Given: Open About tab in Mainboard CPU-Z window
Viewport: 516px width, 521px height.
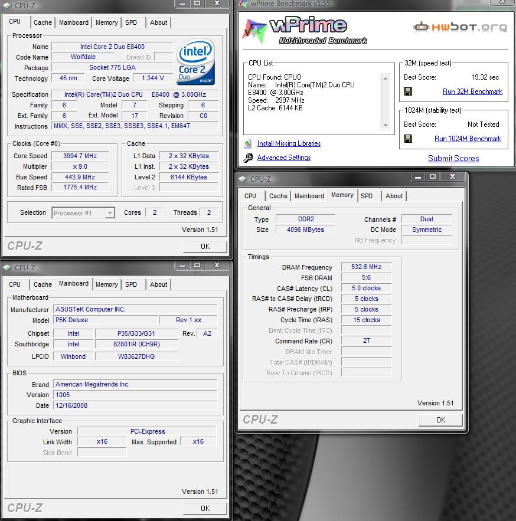Looking at the screenshot, I should click(158, 284).
